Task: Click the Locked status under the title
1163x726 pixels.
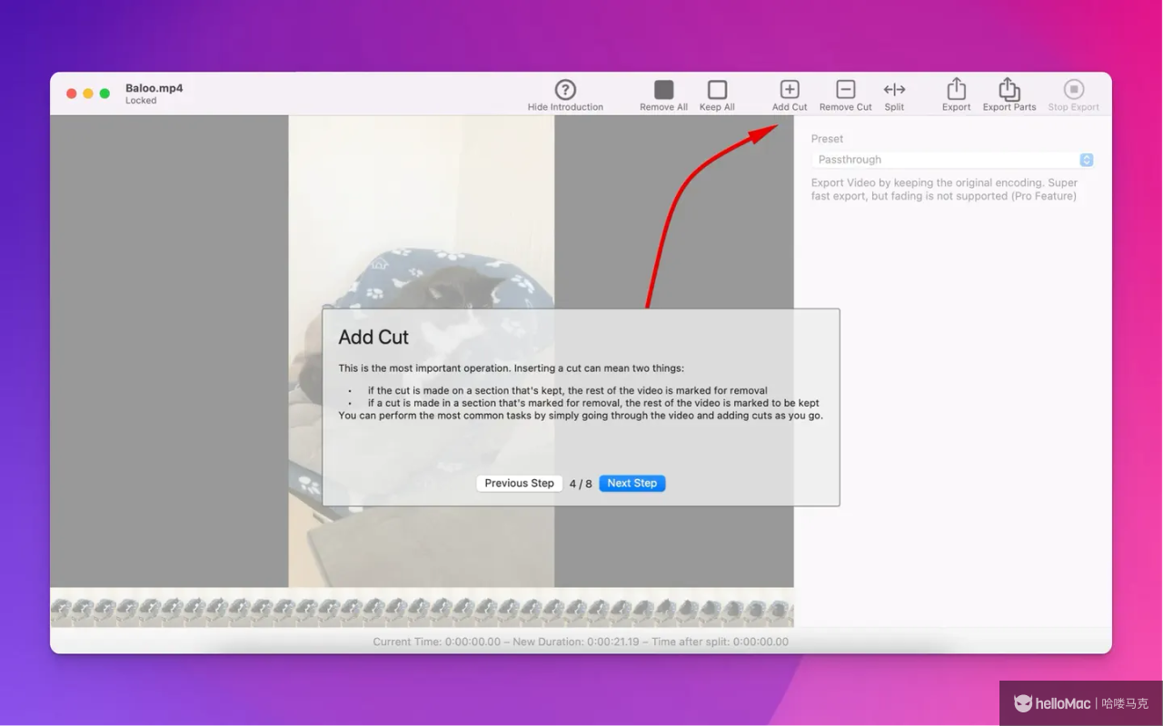Action: tap(141, 101)
